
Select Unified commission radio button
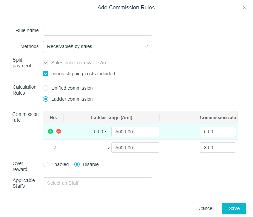46,88
